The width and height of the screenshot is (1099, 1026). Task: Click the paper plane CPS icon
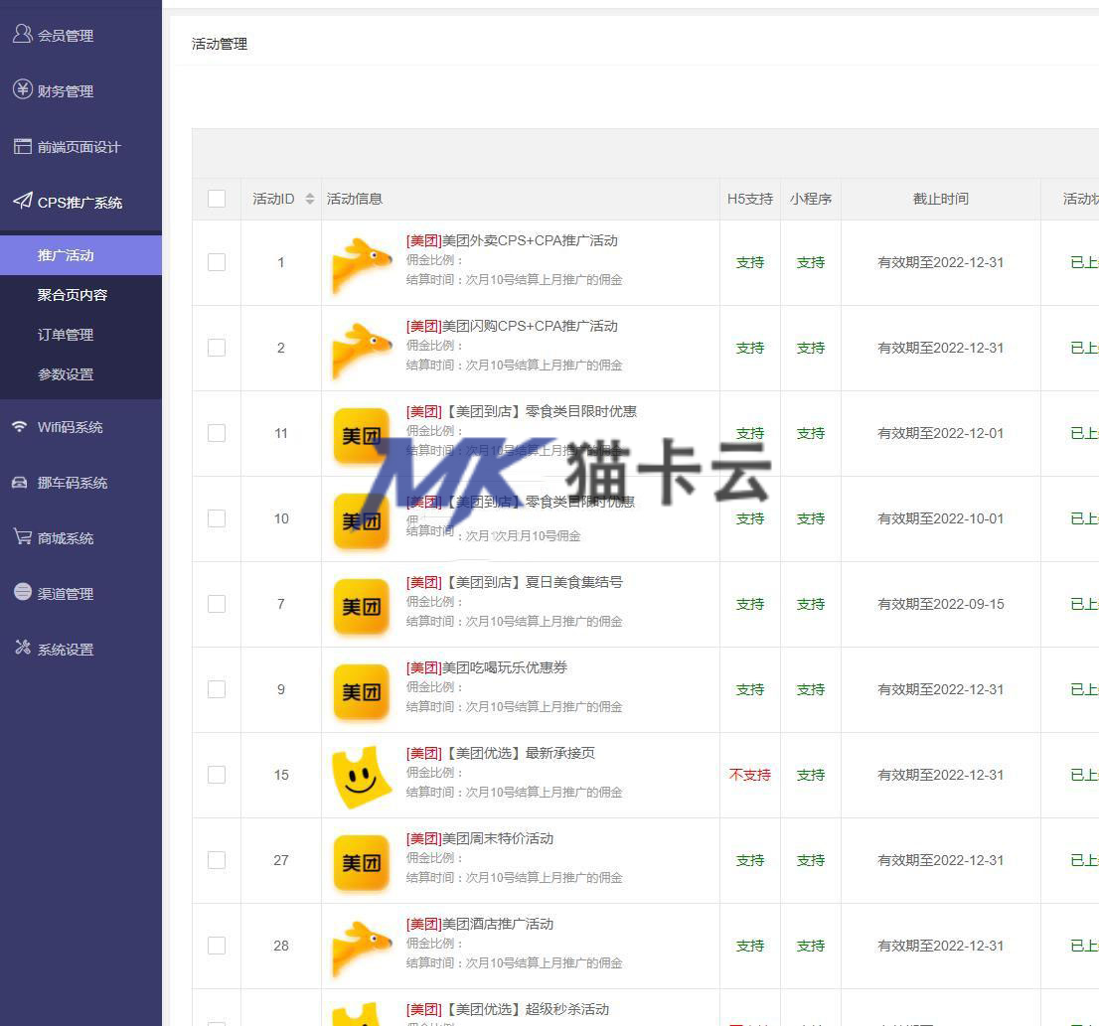pyautogui.click(x=23, y=201)
